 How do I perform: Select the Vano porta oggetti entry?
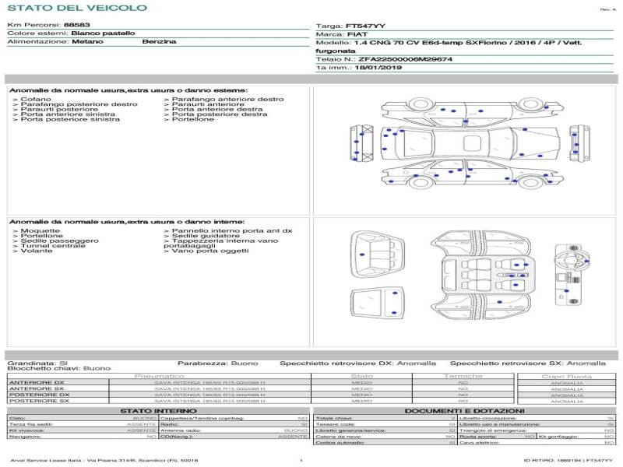[206, 251]
